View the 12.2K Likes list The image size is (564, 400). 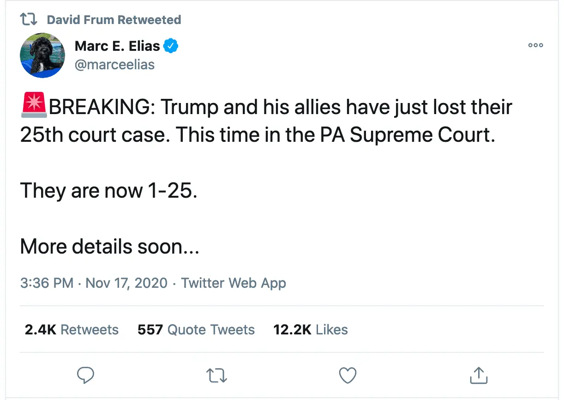[x=311, y=329]
